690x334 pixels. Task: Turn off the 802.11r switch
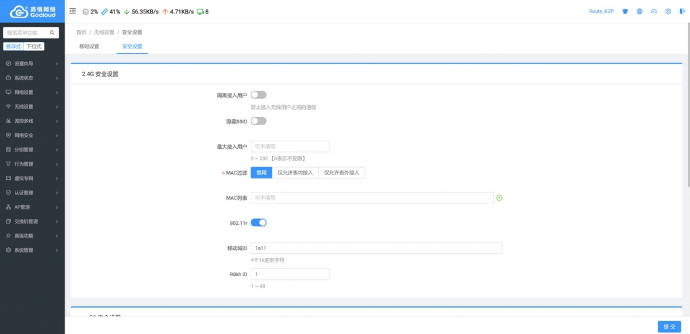(258, 222)
